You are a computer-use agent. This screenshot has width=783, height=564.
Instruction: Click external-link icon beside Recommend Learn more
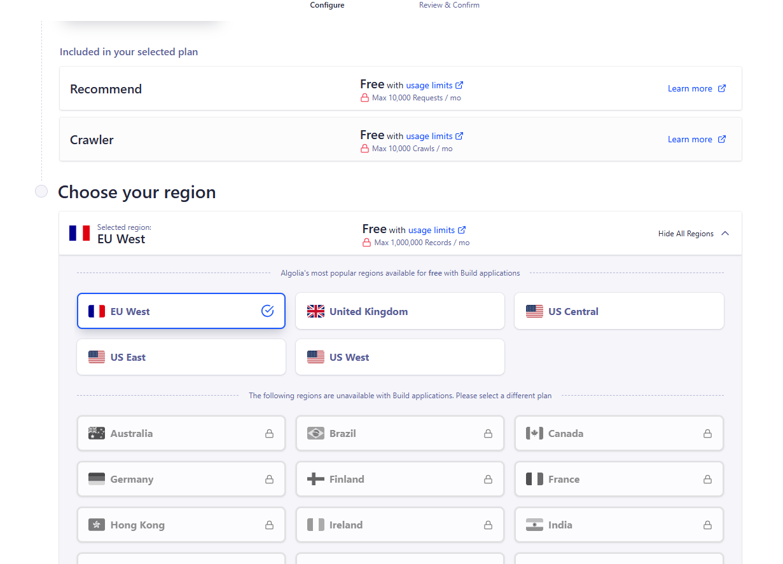click(x=722, y=88)
